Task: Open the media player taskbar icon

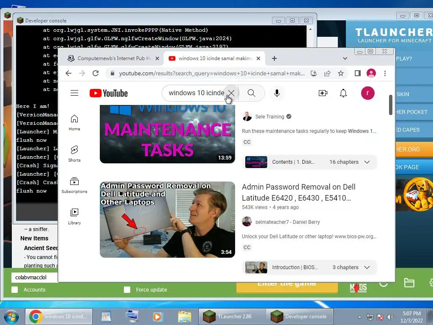Action: (x=158, y=317)
